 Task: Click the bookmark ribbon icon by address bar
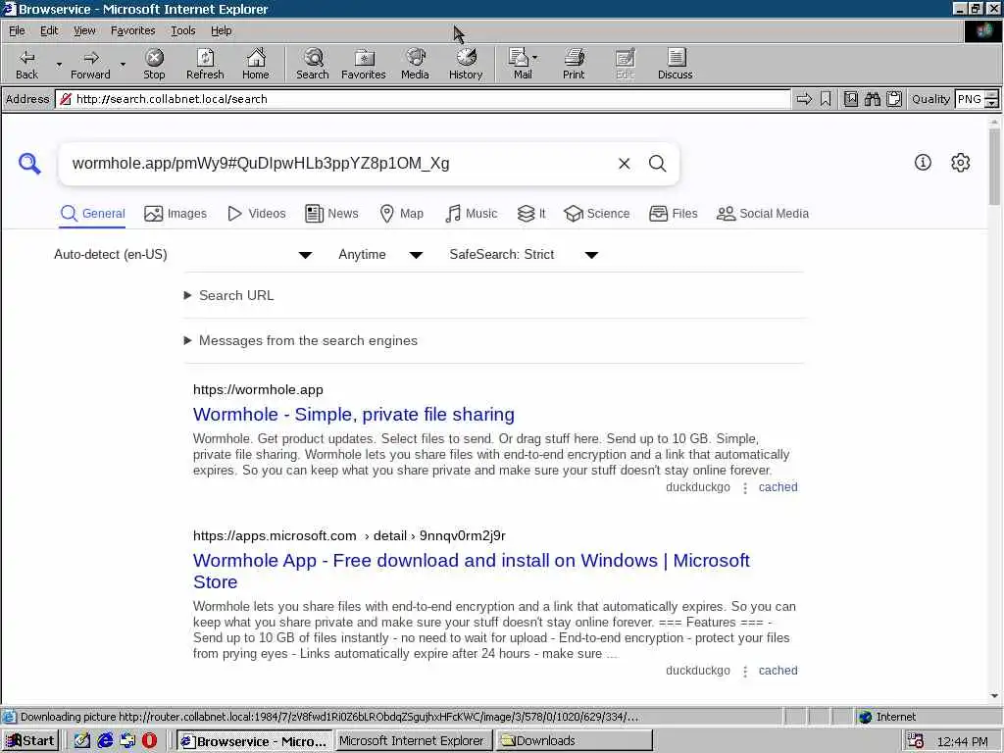[x=826, y=99]
